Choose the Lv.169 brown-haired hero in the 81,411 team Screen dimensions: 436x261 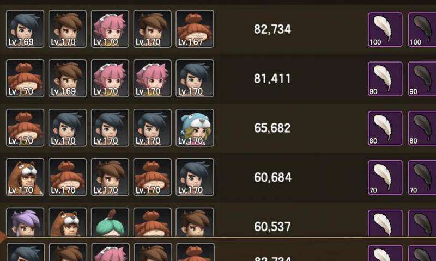(x=68, y=78)
